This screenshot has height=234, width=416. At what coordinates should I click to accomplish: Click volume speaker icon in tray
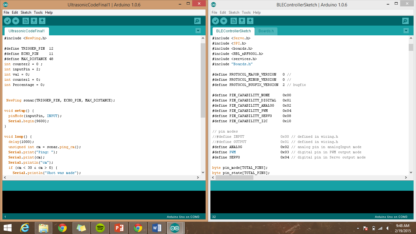(387, 228)
